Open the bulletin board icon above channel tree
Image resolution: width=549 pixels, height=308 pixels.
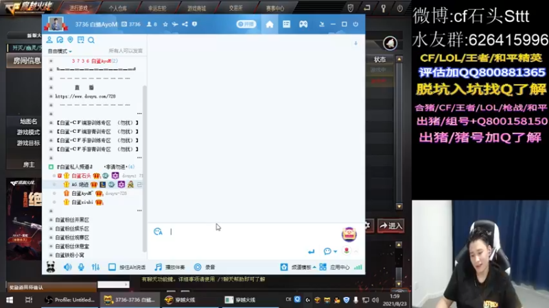pos(81,40)
